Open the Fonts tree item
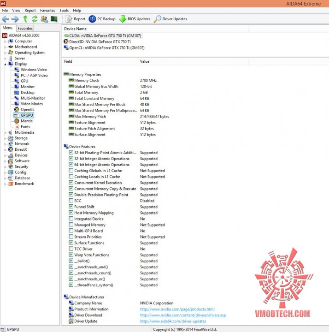329x332 pixels. pyautogui.click(x=22, y=127)
